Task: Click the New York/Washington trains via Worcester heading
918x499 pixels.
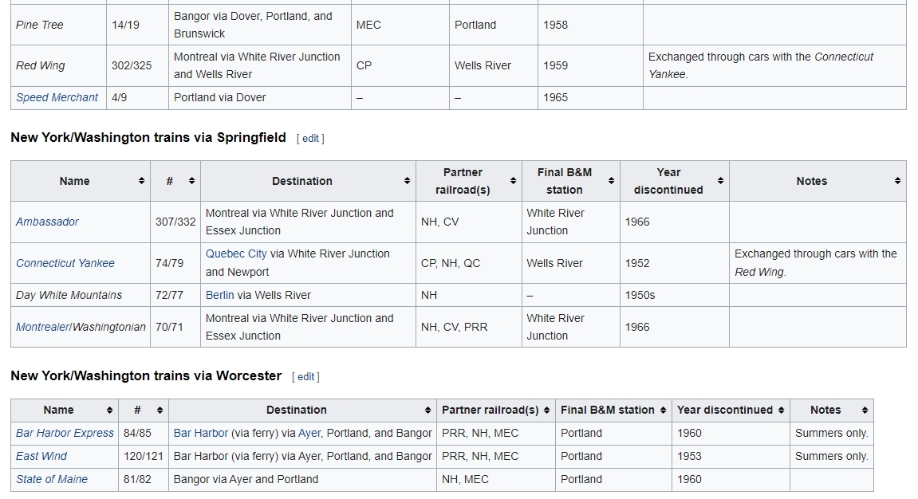Action: [x=146, y=376]
